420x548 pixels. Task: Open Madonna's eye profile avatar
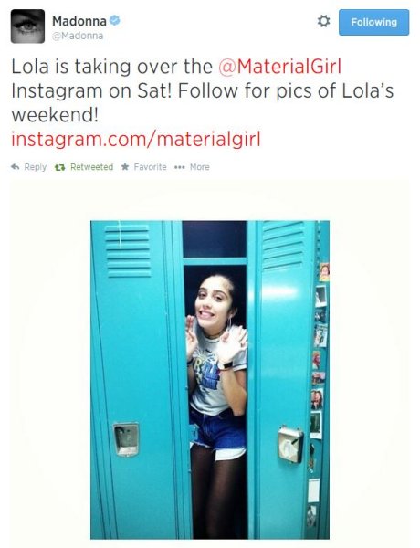point(27,26)
